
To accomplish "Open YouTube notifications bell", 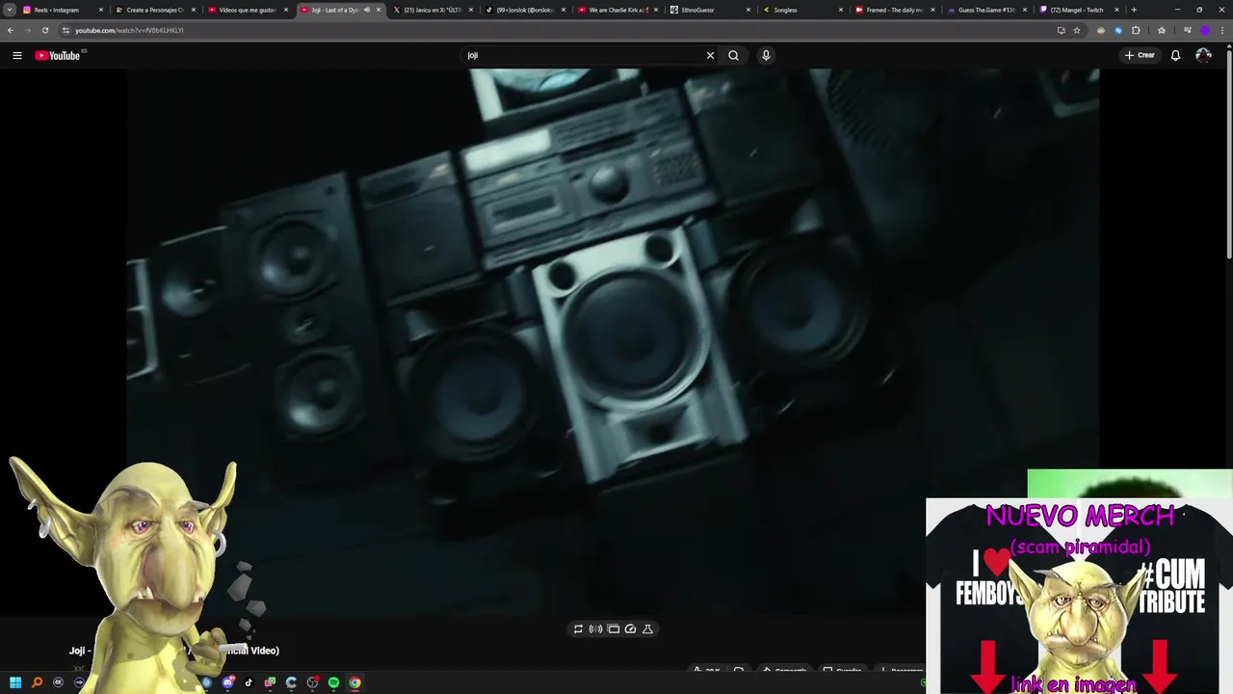I will (x=1175, y=55).
